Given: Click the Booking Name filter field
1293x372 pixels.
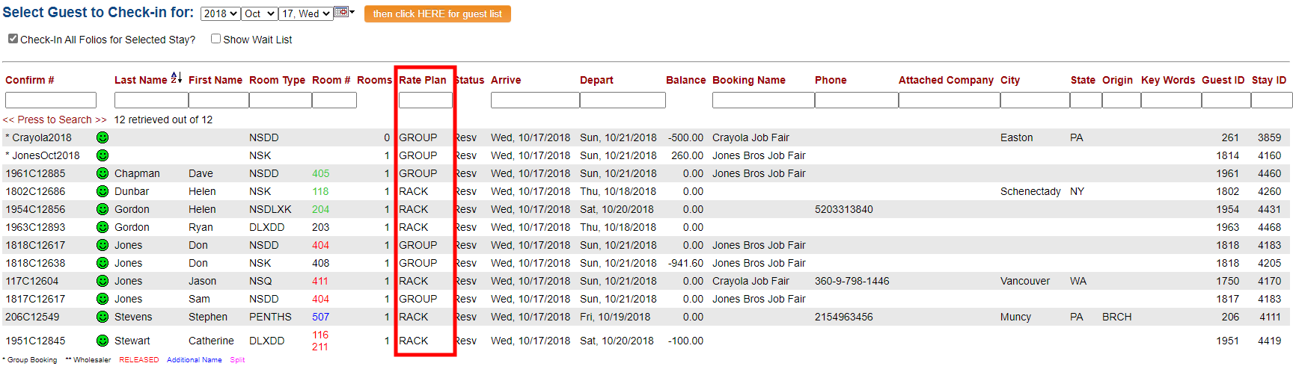Looking at the screenshot, I should [762, 100].
